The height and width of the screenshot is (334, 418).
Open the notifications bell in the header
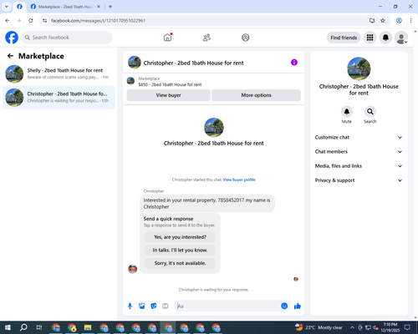385,38
